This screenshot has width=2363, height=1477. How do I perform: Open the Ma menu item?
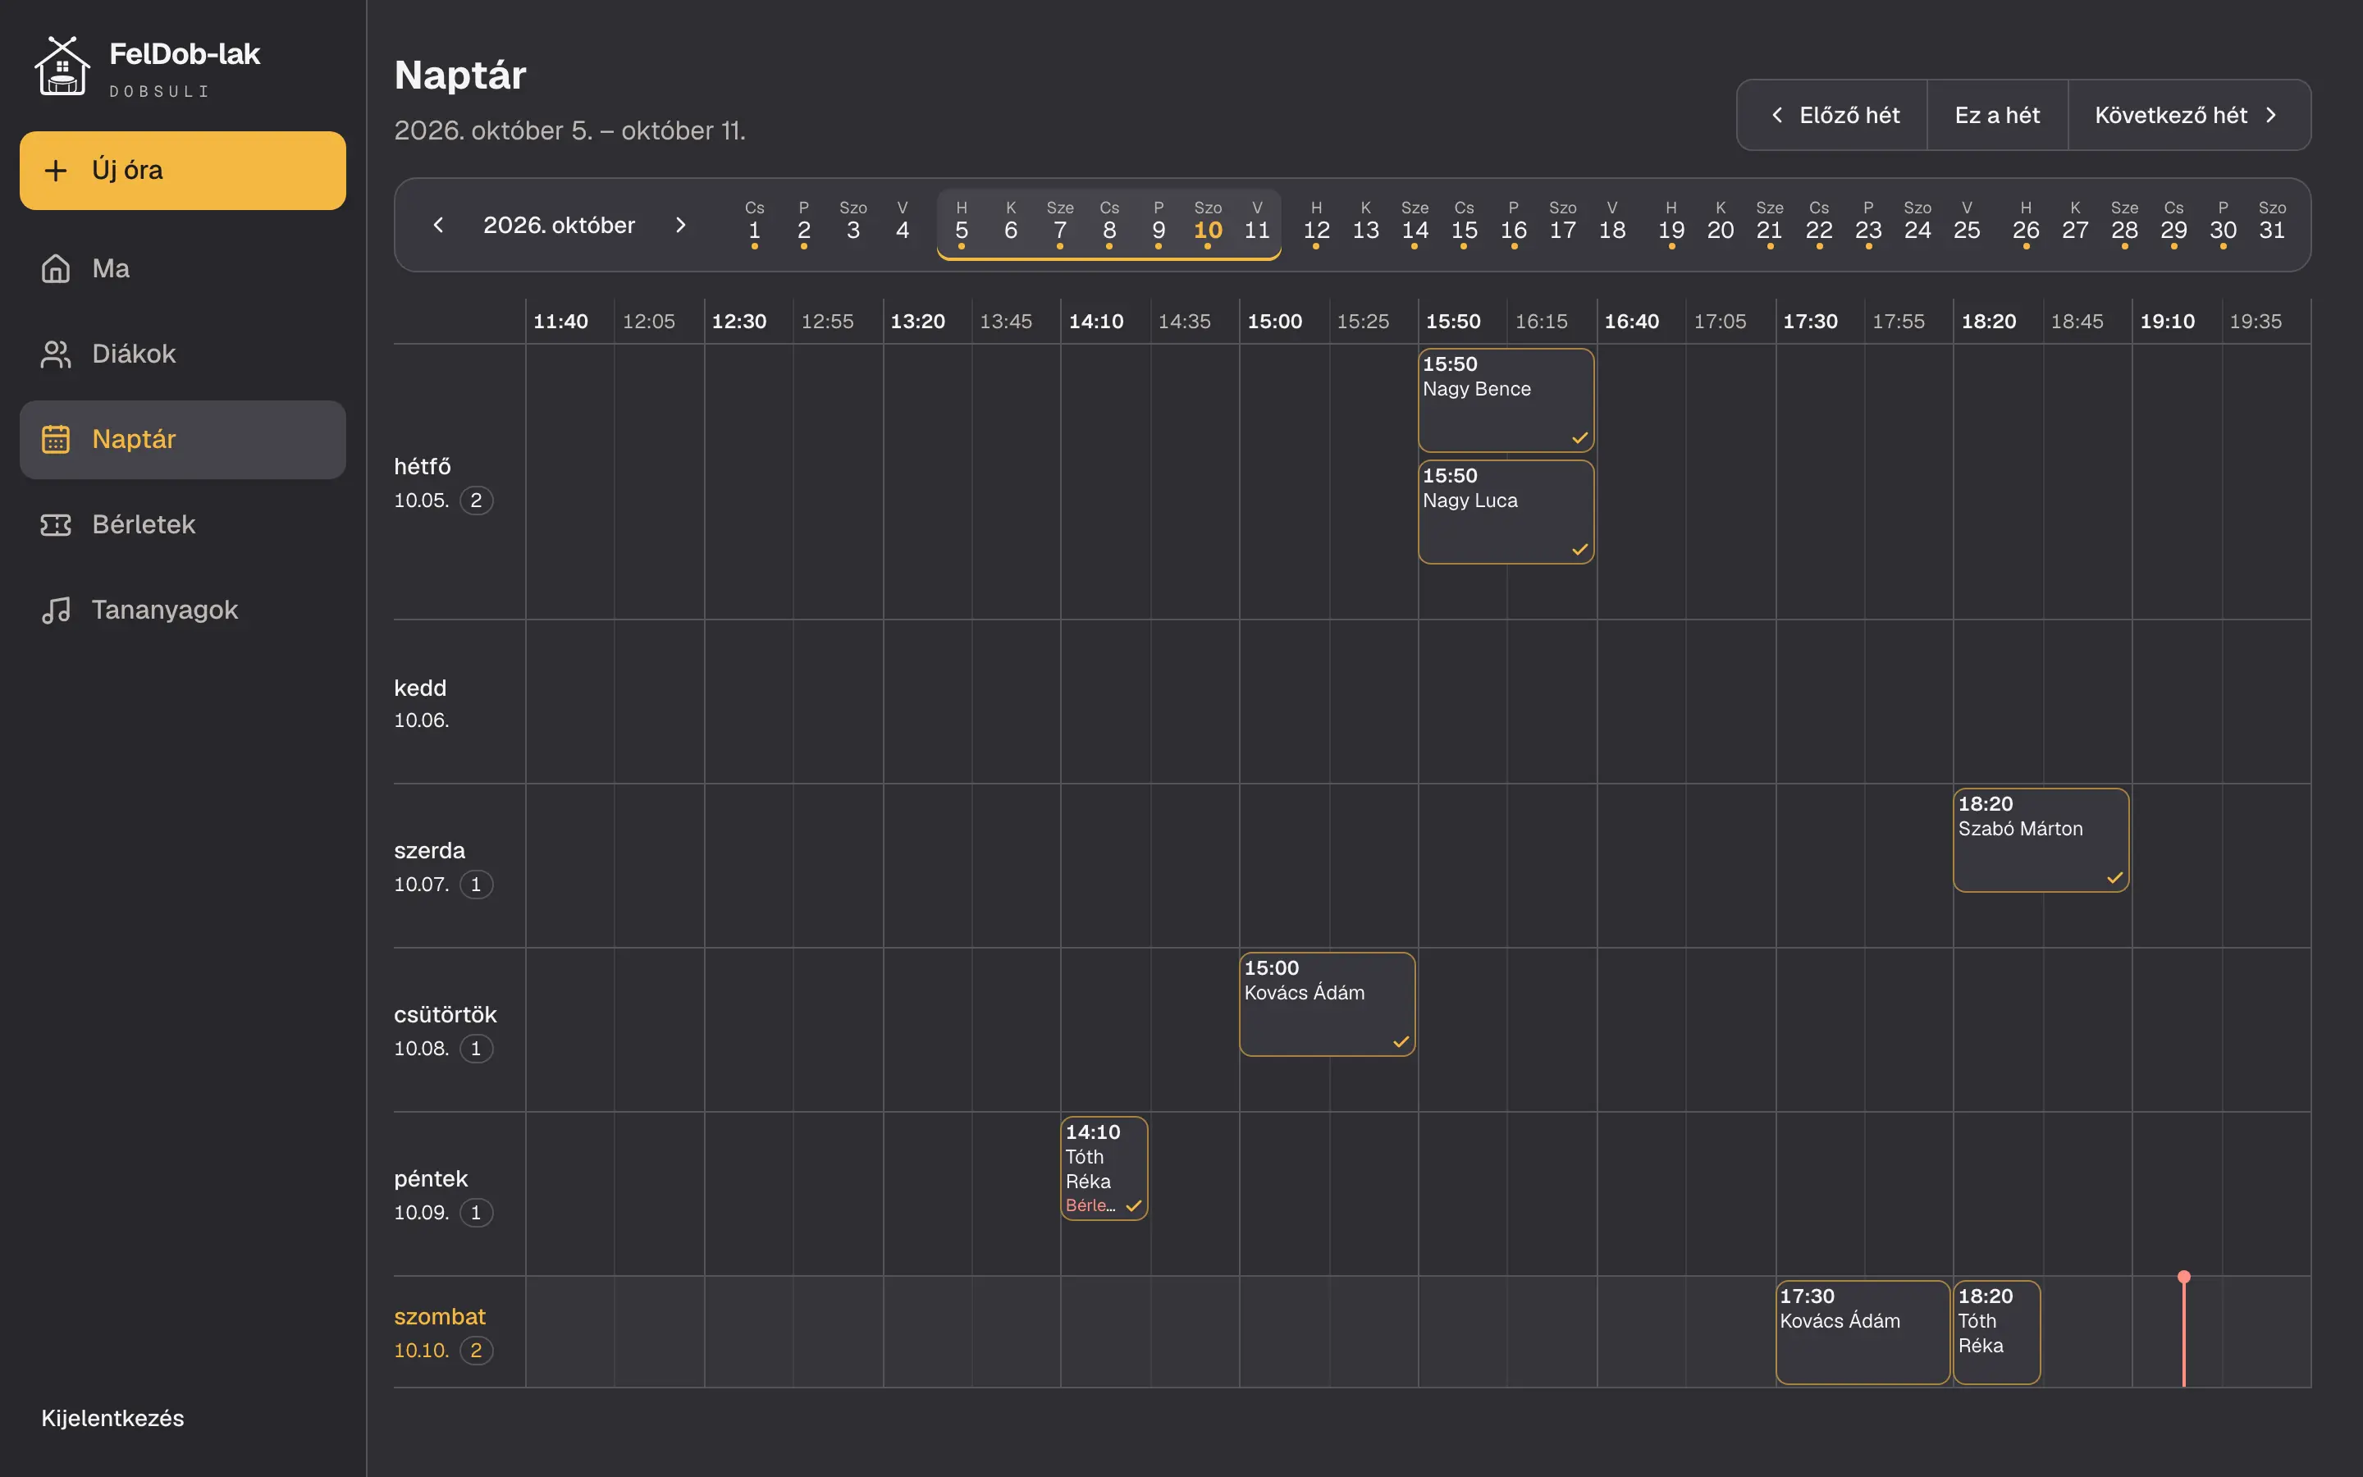(183, 268)
